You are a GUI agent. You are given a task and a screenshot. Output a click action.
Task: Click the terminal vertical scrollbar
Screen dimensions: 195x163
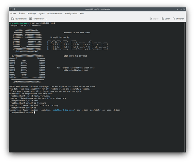coord(185,87)
